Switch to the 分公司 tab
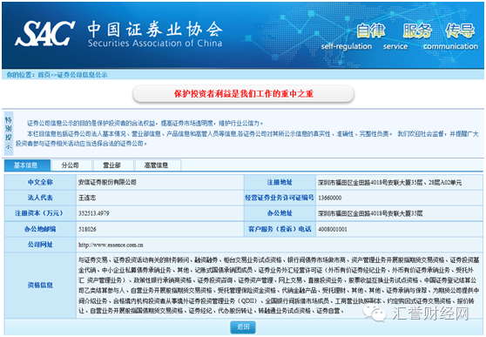486x337 pixels. tap(71, 165)
